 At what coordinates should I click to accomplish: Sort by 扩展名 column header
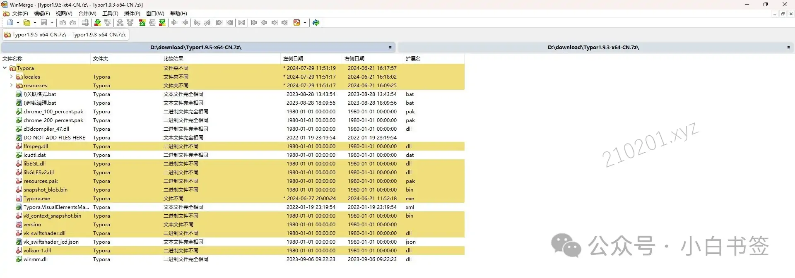[x=434, y=59]
